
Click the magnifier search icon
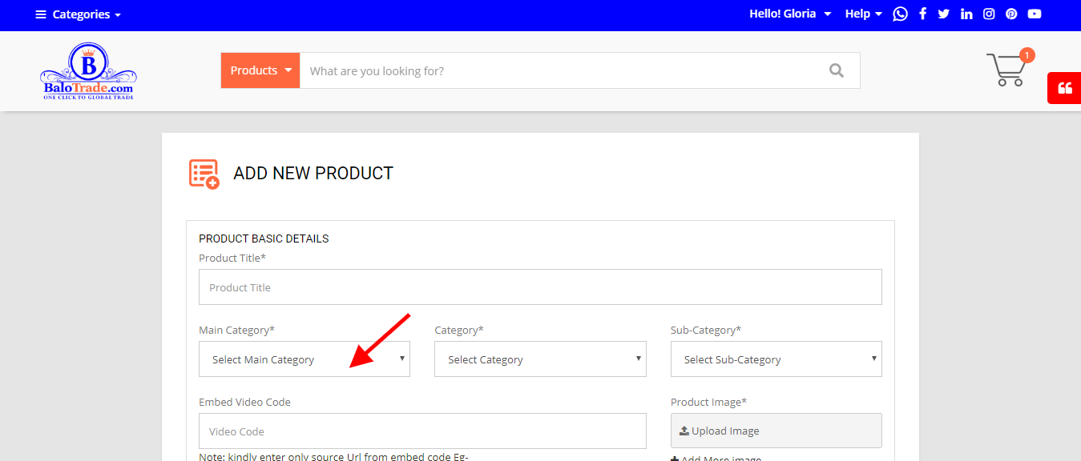pyautogui.click(x=837, y=70)
